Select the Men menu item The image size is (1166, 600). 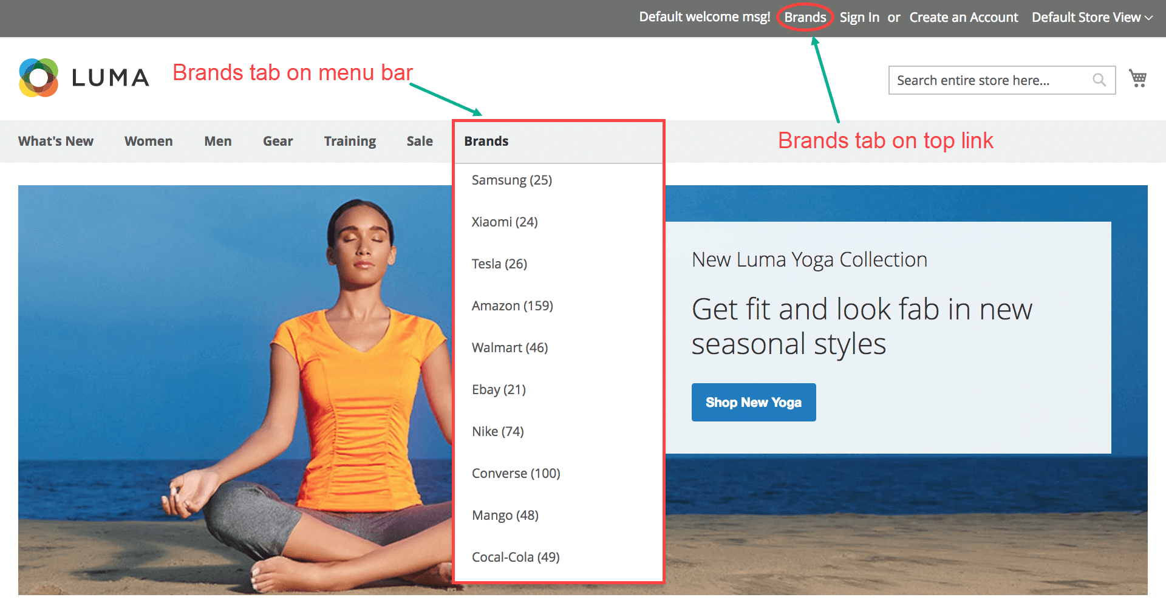coord(217,141)
